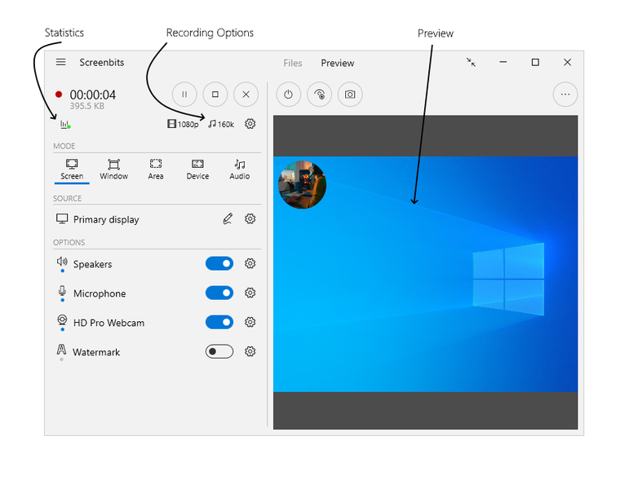Click the Microphone label

click(x=100, y=293)
